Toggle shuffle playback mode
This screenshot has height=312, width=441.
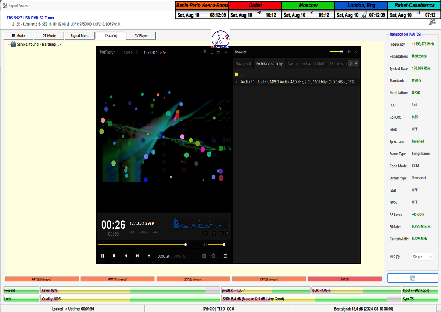pyautogui.click(x=227, y=233)
